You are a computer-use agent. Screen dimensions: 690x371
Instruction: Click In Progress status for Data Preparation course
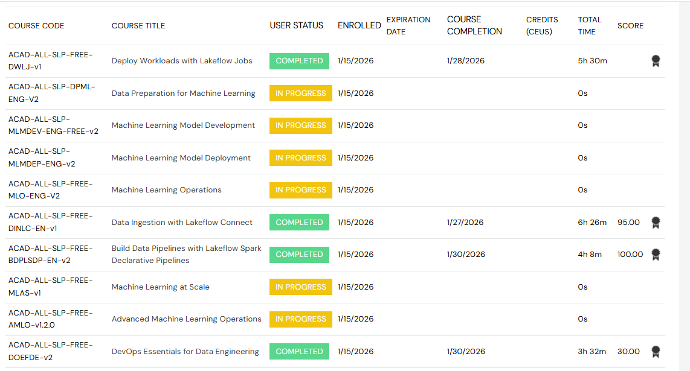[x=300, y=94]
